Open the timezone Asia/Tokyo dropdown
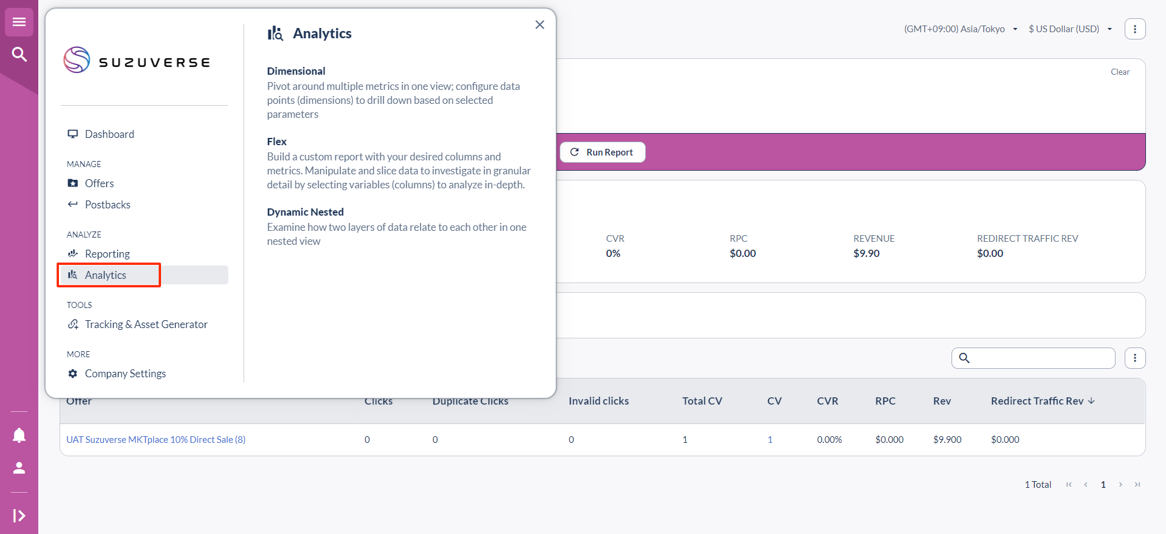Screen dimensions: 1166x534 960,29
